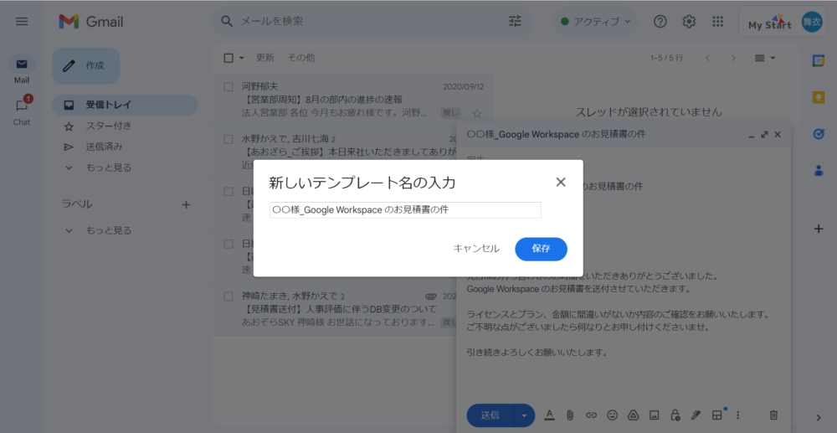Tick the select-all checkbox above mail list
Image resolution: width=837 pixels, height=433 pixels.
pyautogui.click(x=229, y=58)
